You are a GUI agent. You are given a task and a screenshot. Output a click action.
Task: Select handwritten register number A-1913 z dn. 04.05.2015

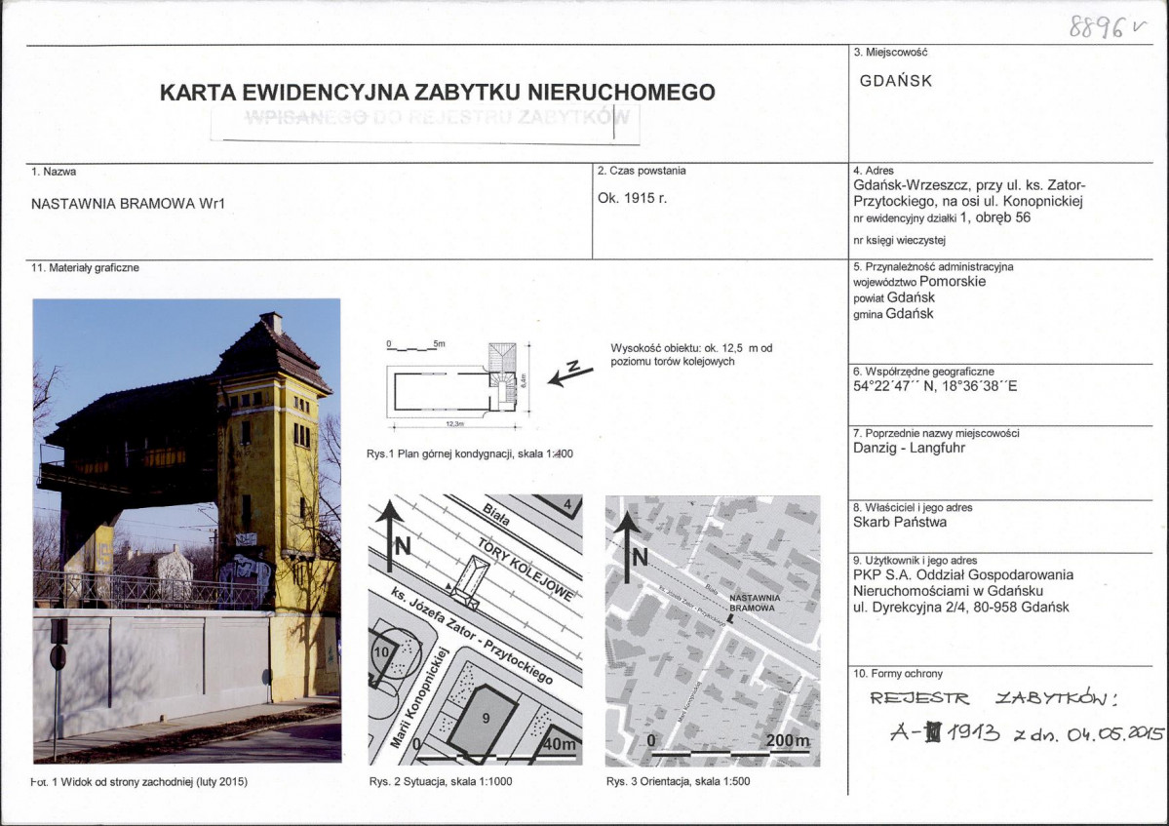click(x=1026, y=733)
